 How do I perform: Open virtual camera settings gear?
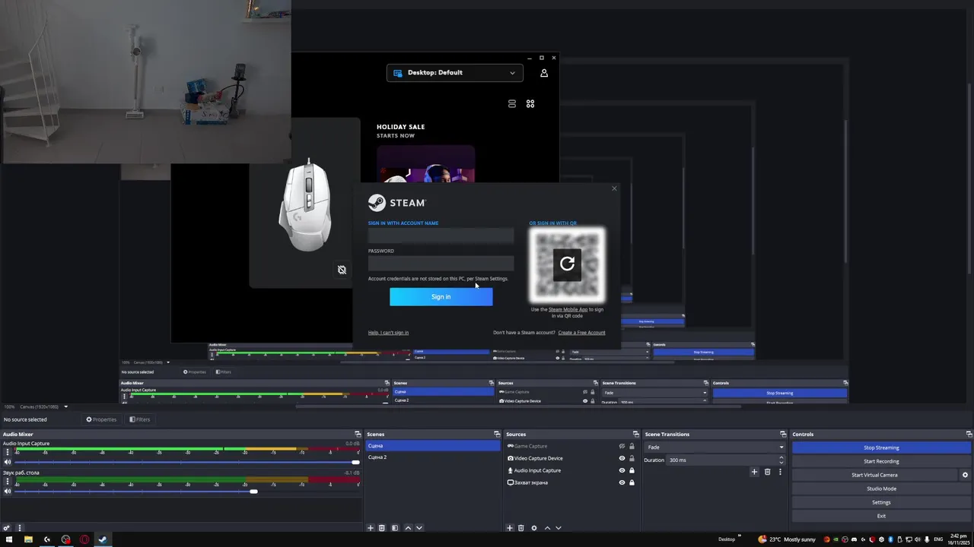[965, 475]
